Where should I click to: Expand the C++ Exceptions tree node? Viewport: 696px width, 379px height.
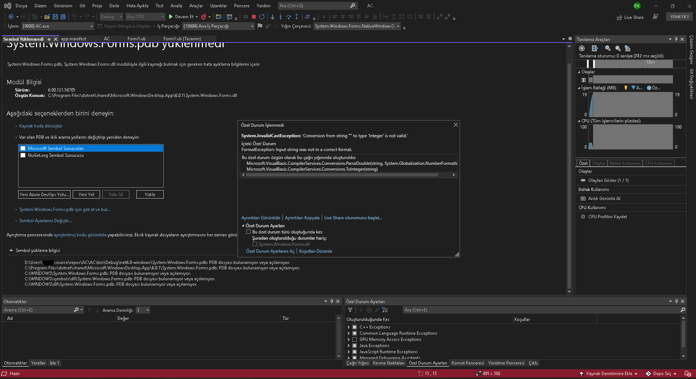click(x=349, y=327)
